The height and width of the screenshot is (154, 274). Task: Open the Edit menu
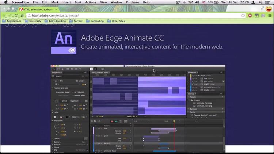click(45, 2)
